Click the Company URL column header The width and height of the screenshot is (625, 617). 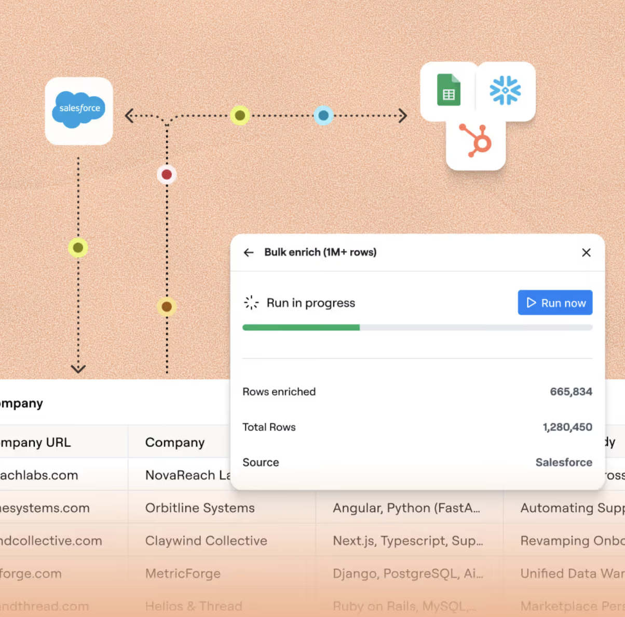coord(35,442)
